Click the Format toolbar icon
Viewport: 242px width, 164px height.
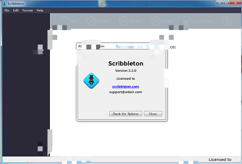(156, 21)
